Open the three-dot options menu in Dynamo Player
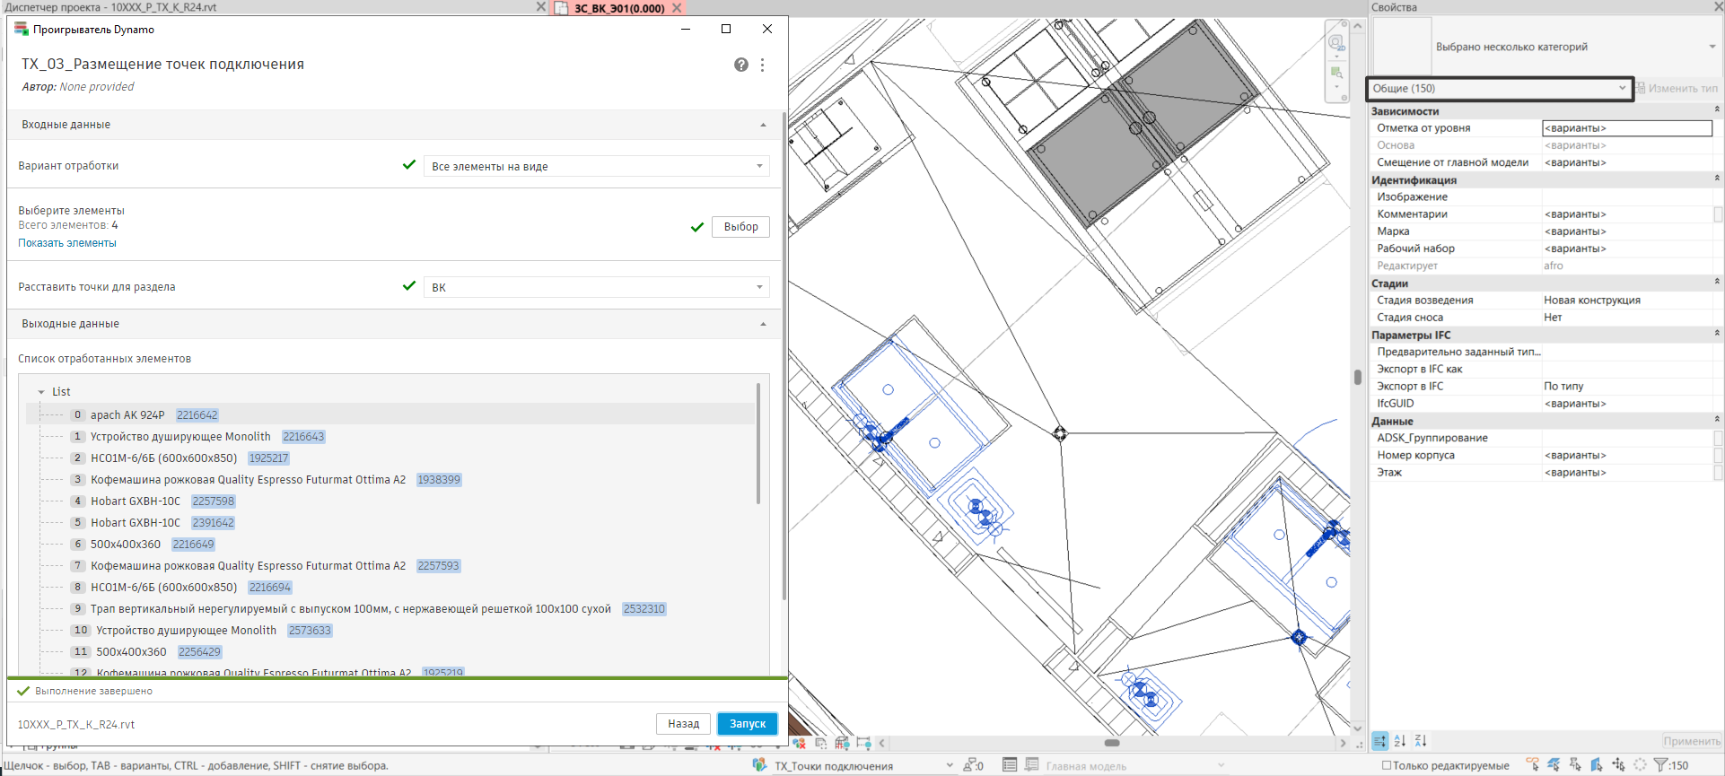Image resolution: width=1725 pixels, height=776 pixels. pyautogui.click(x=763, y=65)
